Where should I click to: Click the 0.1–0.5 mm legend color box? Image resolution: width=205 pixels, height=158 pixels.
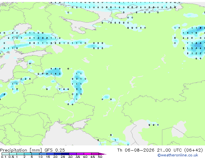point(5,154)
